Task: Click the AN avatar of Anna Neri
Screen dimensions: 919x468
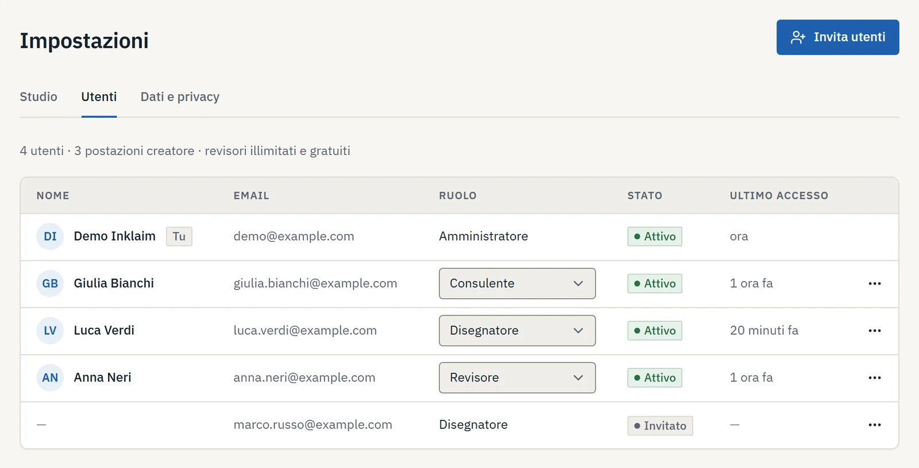Action: 50,378
